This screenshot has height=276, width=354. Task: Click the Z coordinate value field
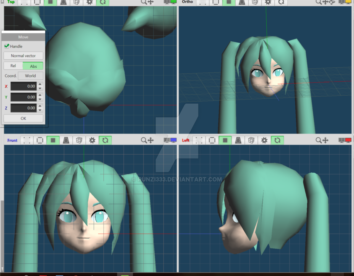pyautogui.click(x=24, y=108)
